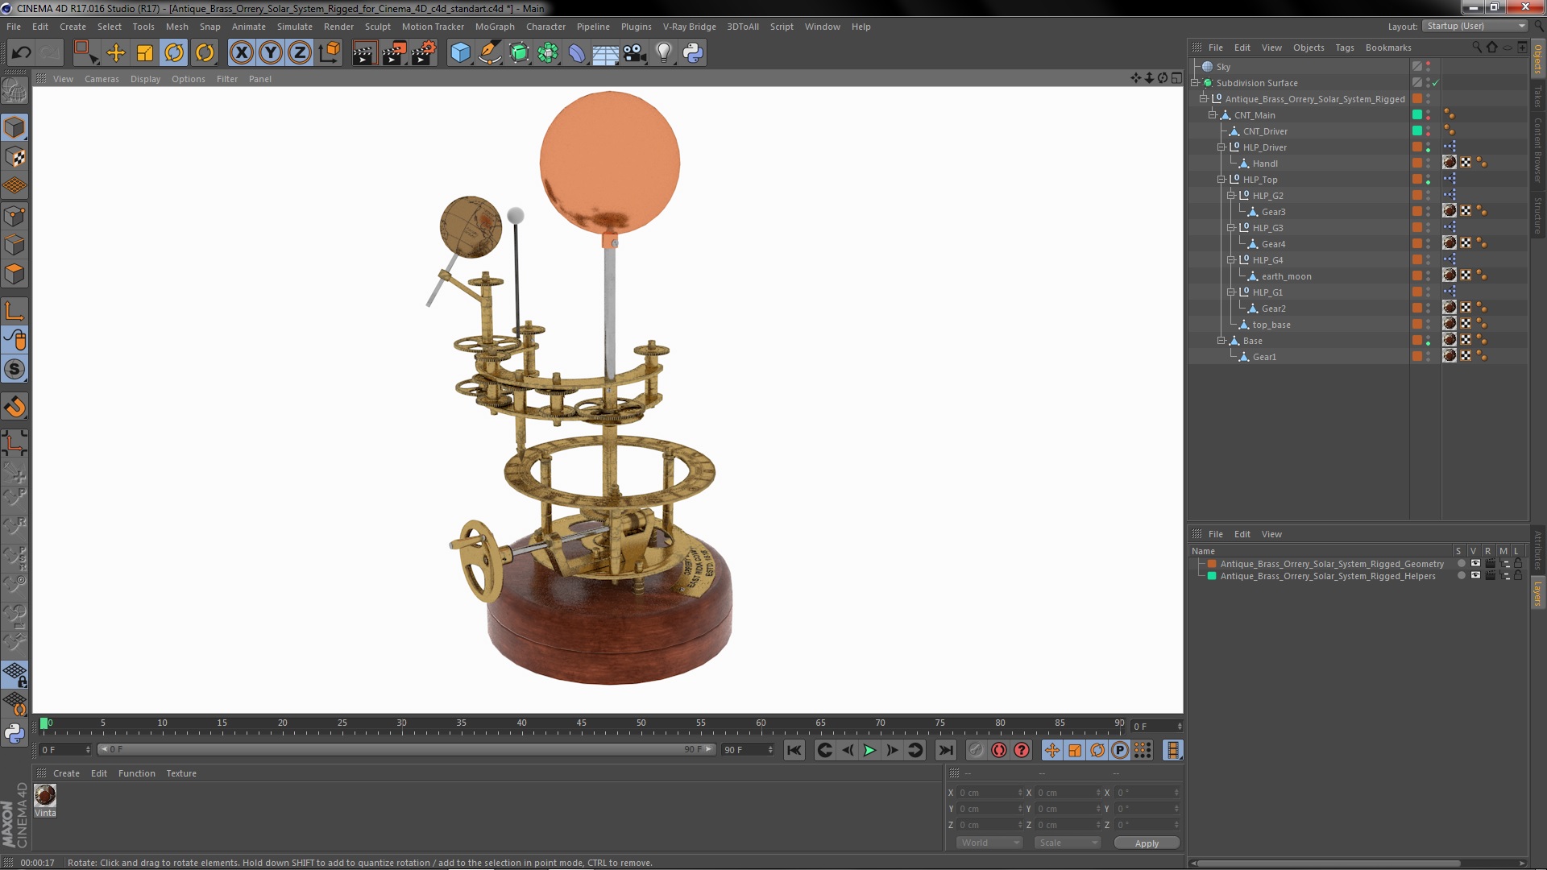
Task: Collapse the HLP_Top hierarchy node
Action: tap(1221, 180)
